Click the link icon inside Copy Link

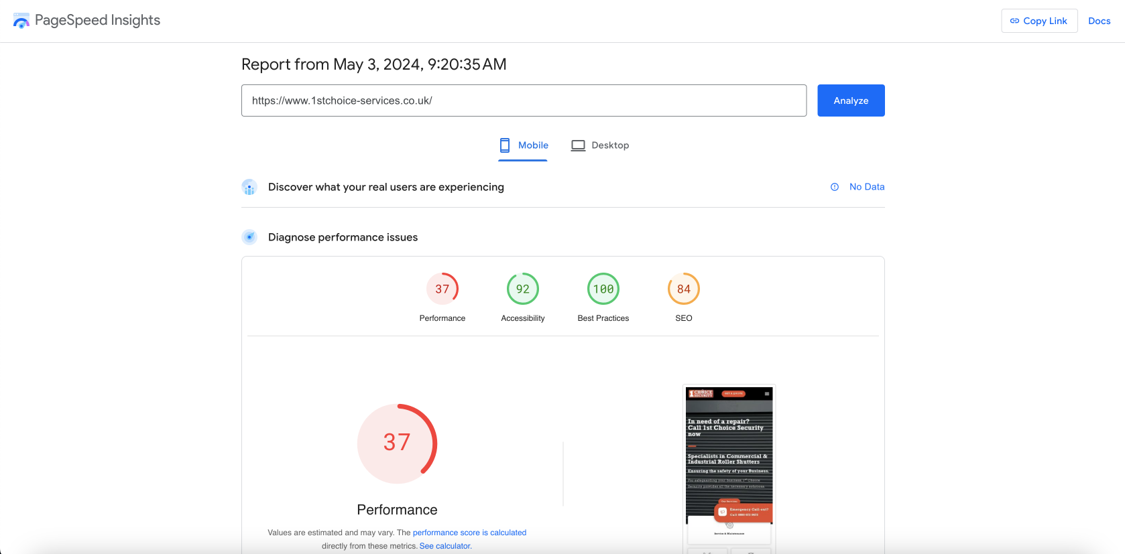coord(1014,21)
